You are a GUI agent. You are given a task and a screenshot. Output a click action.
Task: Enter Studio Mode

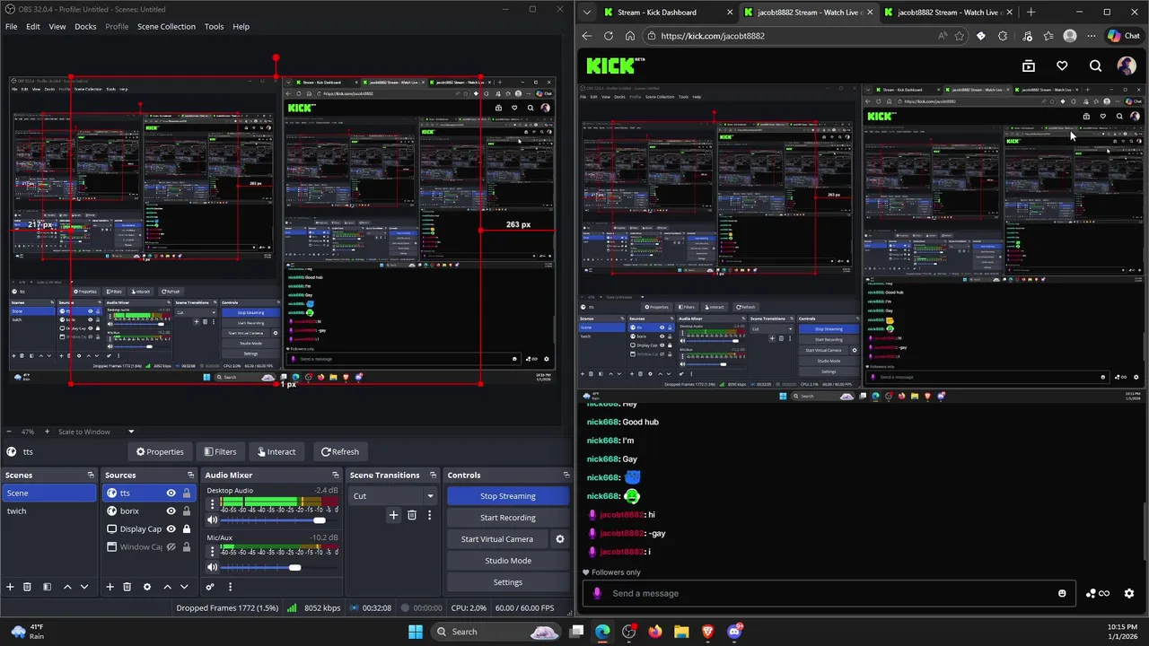507,561
